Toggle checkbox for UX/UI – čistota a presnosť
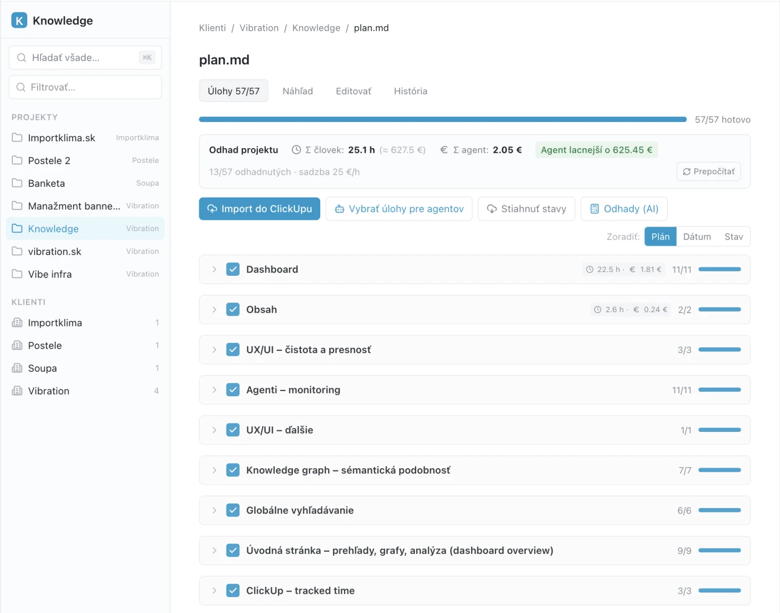 tap(233, 350)
